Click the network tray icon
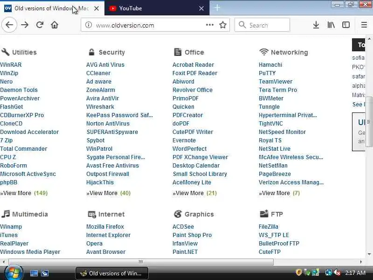The width and height of the screenshot is (373, 280). 329,273
